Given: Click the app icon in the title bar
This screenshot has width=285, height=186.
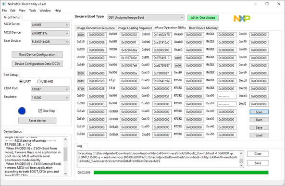Looking at the screenshot, I should tap(4, 4).
